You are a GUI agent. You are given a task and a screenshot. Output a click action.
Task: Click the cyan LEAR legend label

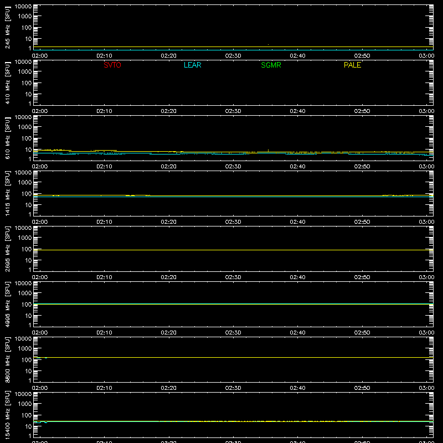[192, 65]
